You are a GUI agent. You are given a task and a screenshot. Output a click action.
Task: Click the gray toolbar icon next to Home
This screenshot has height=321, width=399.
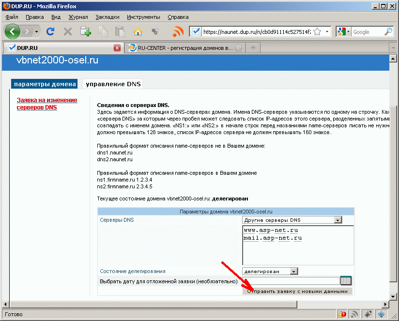(x=155, y=31)
